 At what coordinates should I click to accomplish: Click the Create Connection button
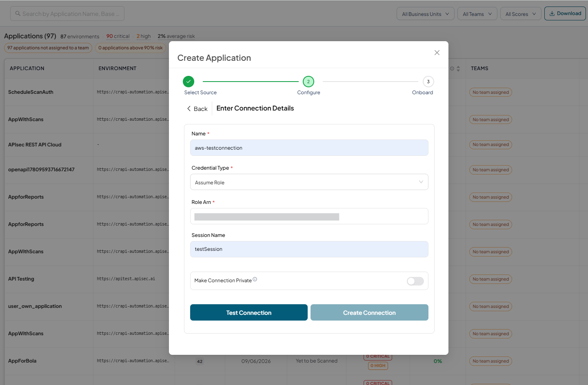point(369,312)
